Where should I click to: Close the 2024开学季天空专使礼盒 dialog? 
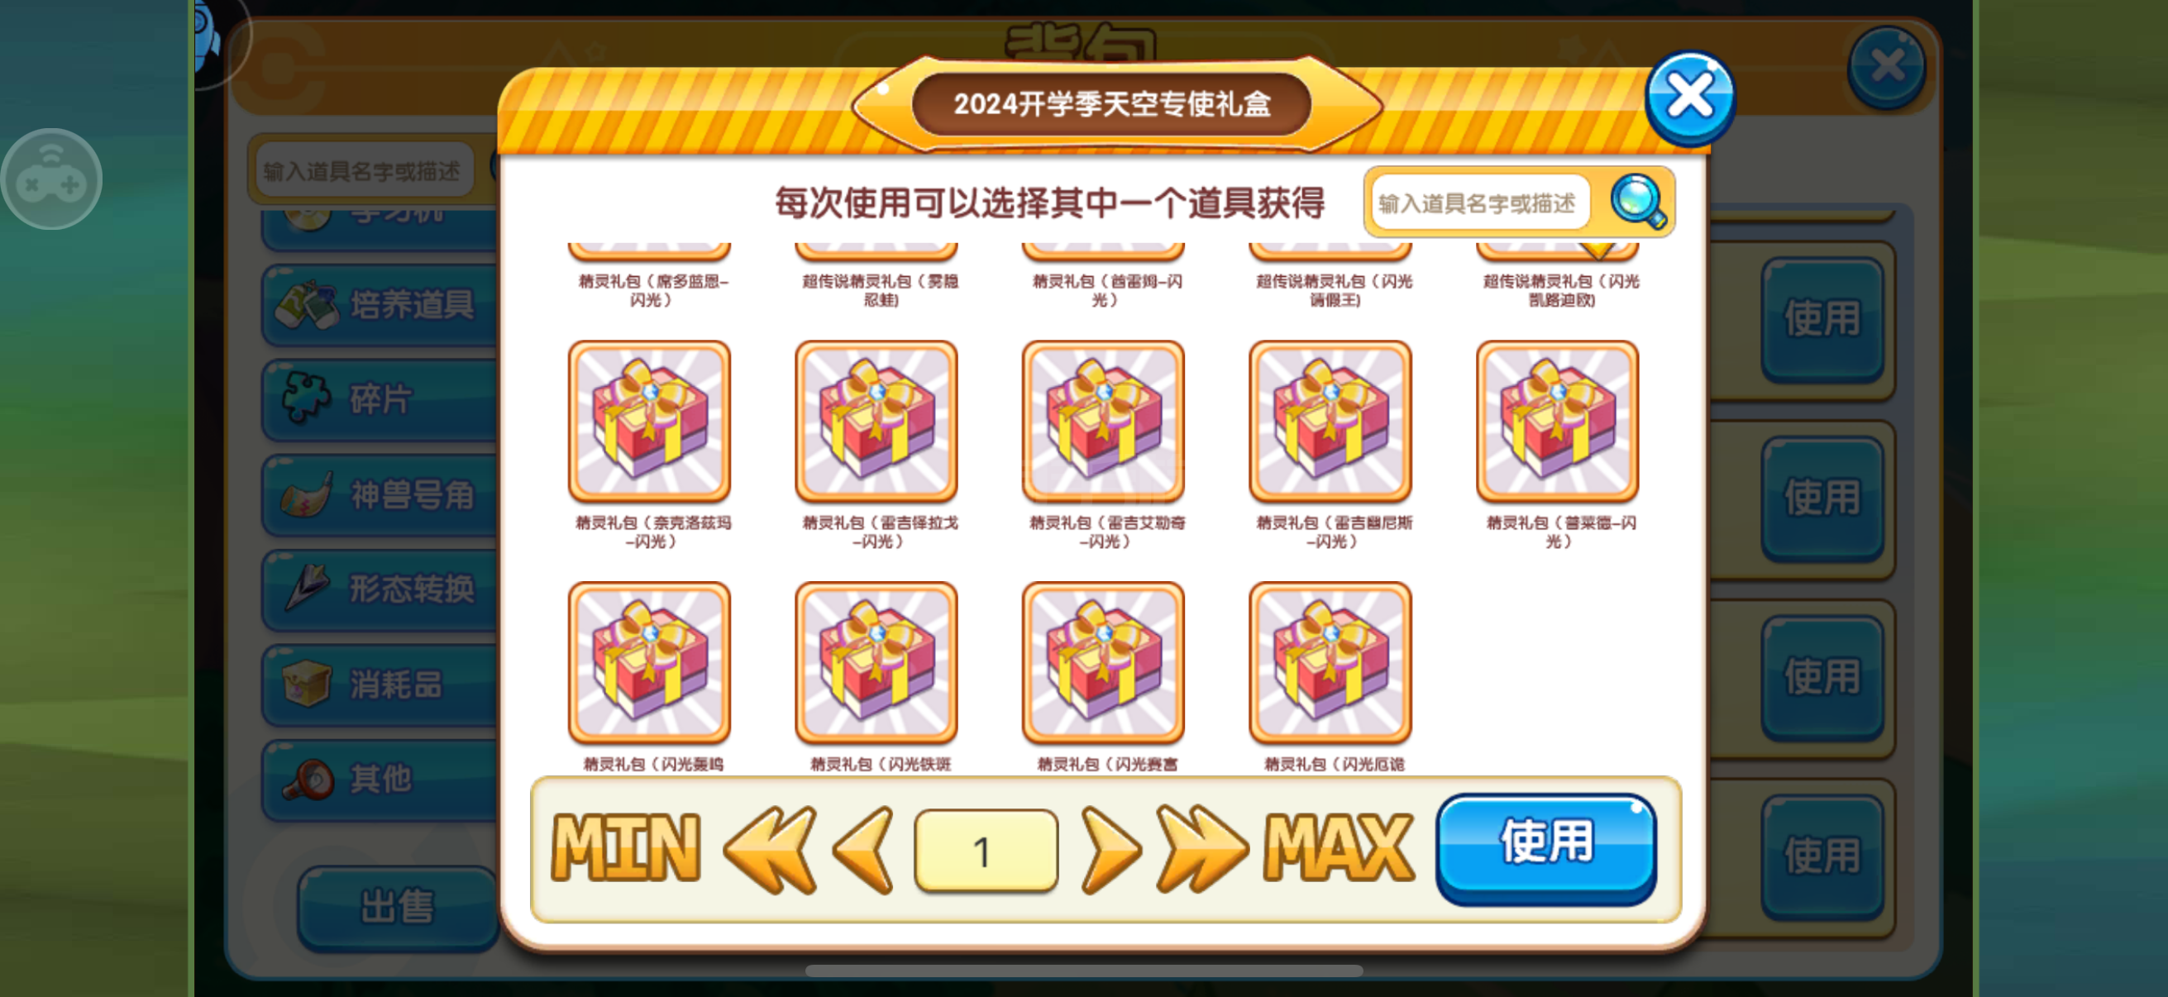[x=1690, y=98]
